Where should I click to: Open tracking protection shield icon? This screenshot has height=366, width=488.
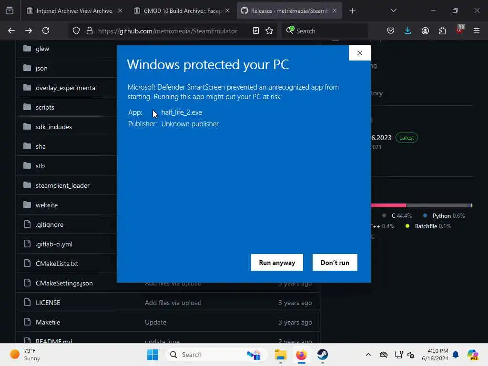pyautogui.click(x=76, y=30)
